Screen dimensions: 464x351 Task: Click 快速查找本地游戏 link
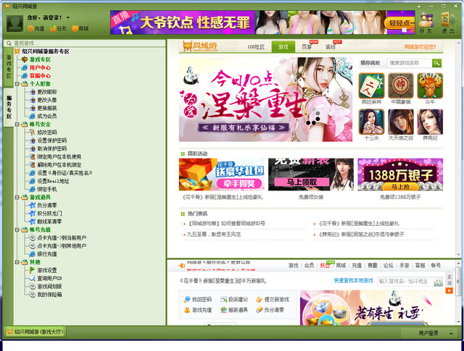(353, 280)
